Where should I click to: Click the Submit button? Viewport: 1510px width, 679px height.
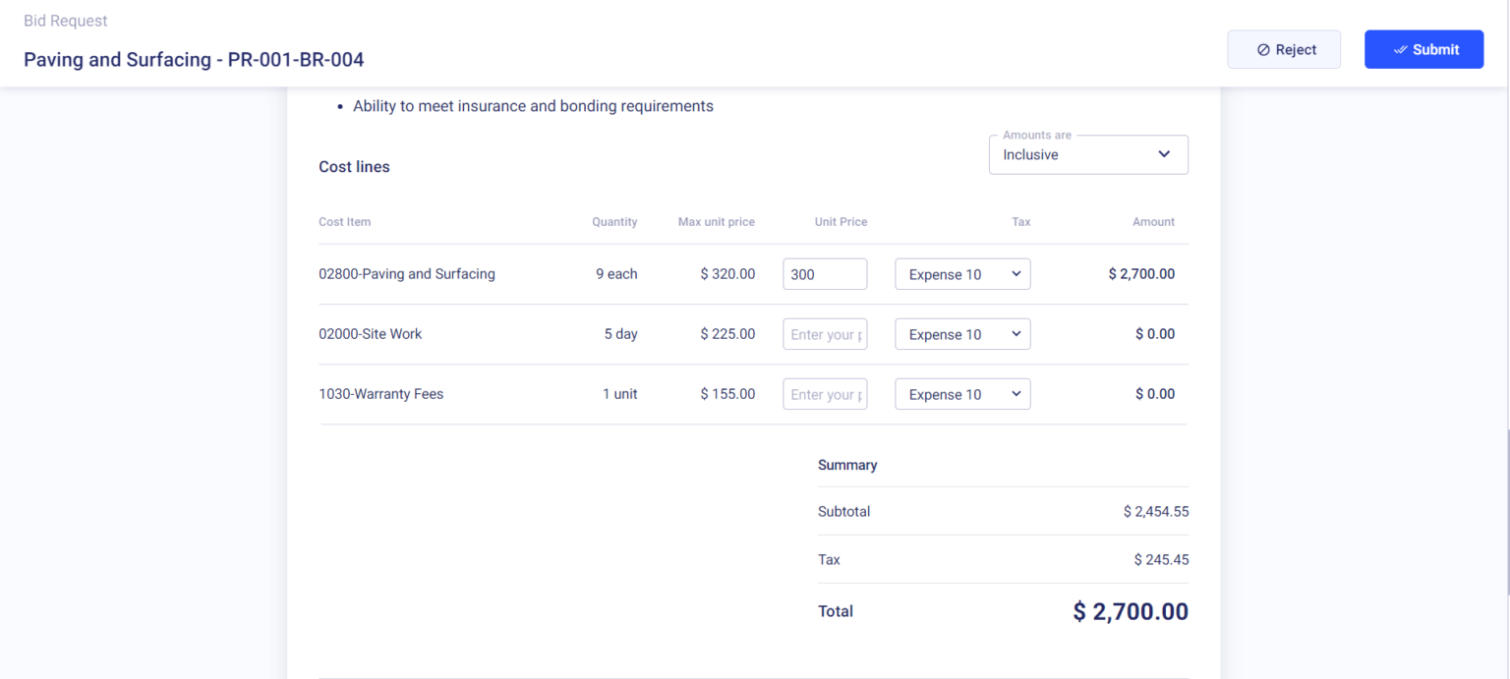tap(1423, 49)
